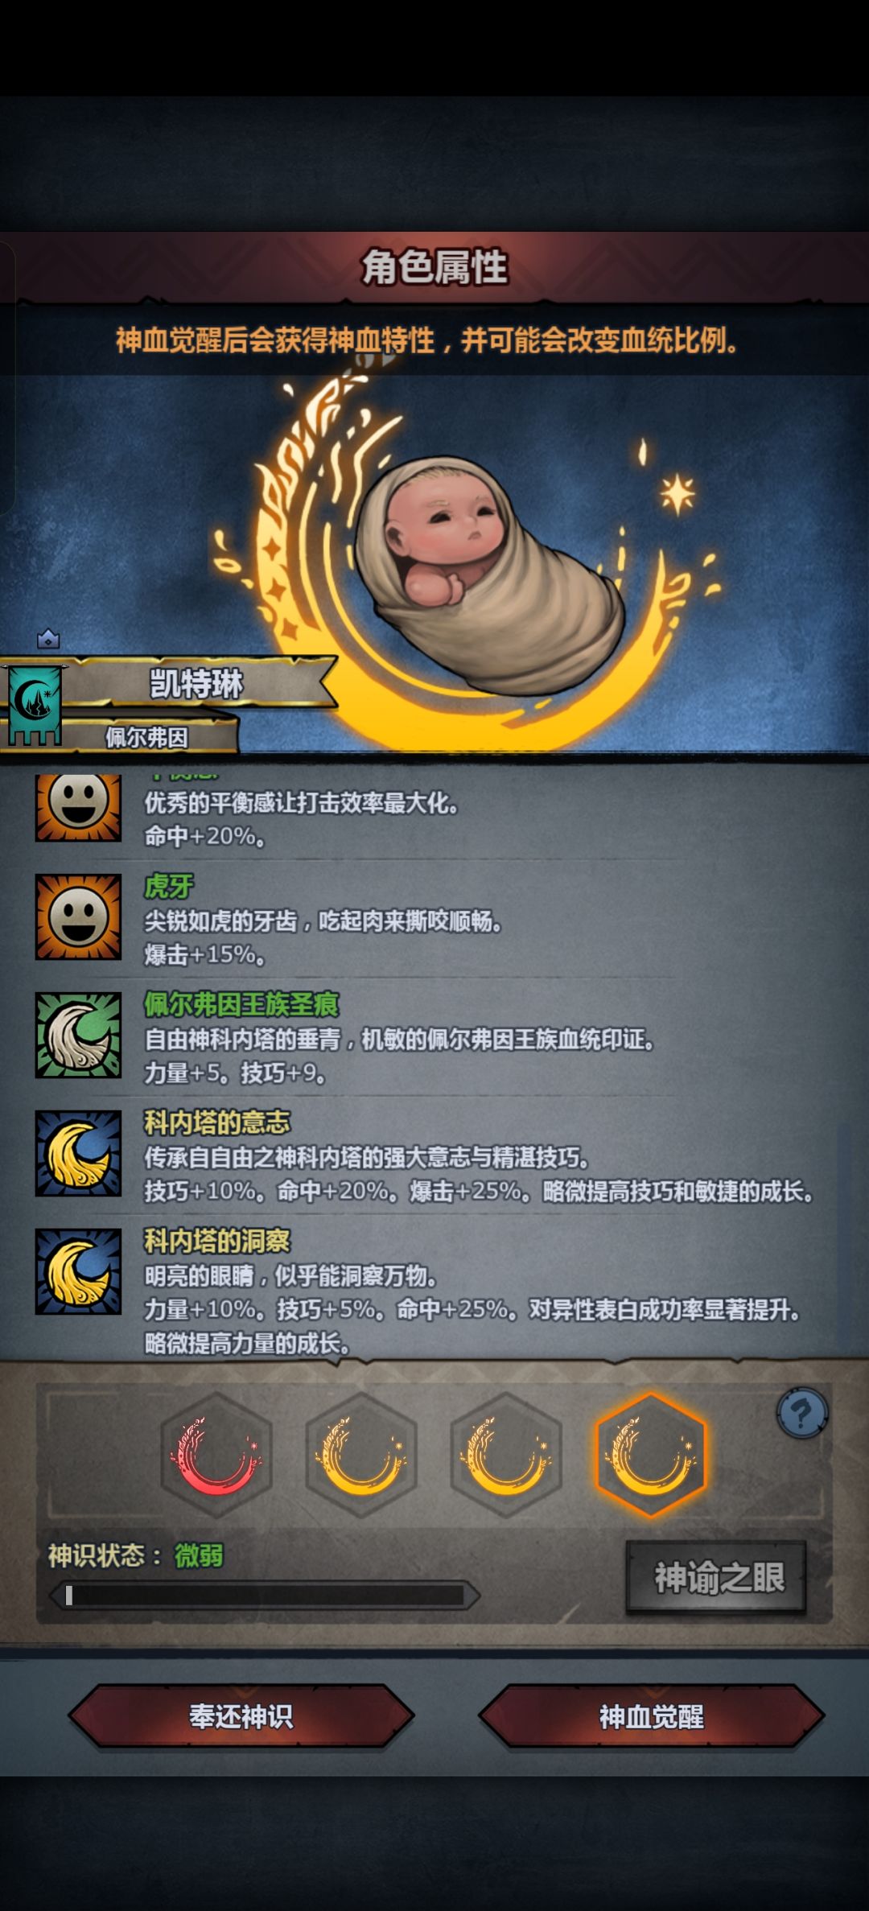The image size is (869, 1911).
Task: Tap the small house icon above the banner
Action: pyautogui.click(x=48, y=639)
